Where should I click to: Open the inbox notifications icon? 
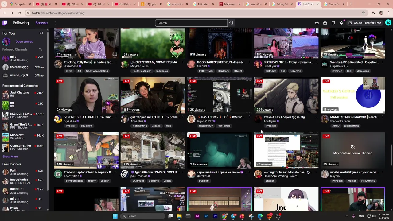point(325,23)
